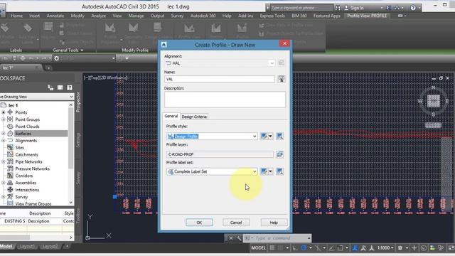Click the Toolspace help question mark icon

70,87
